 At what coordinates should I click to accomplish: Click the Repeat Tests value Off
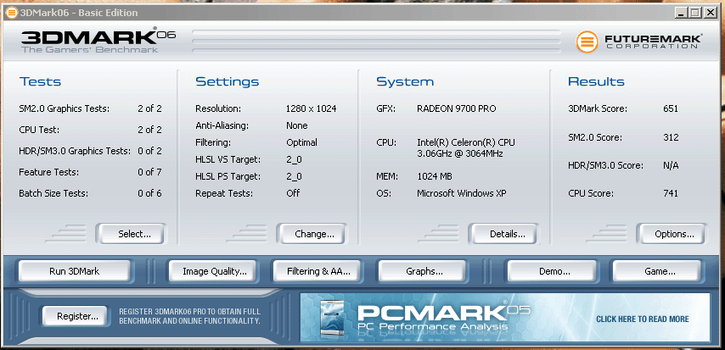(x=293, y=193)
